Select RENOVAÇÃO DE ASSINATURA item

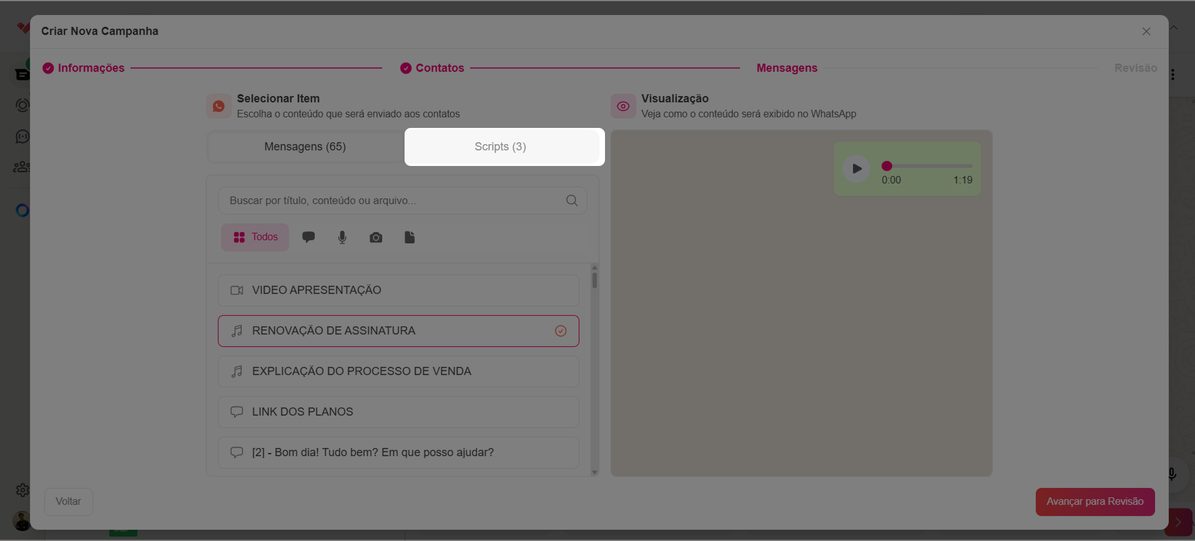(398, 331)
